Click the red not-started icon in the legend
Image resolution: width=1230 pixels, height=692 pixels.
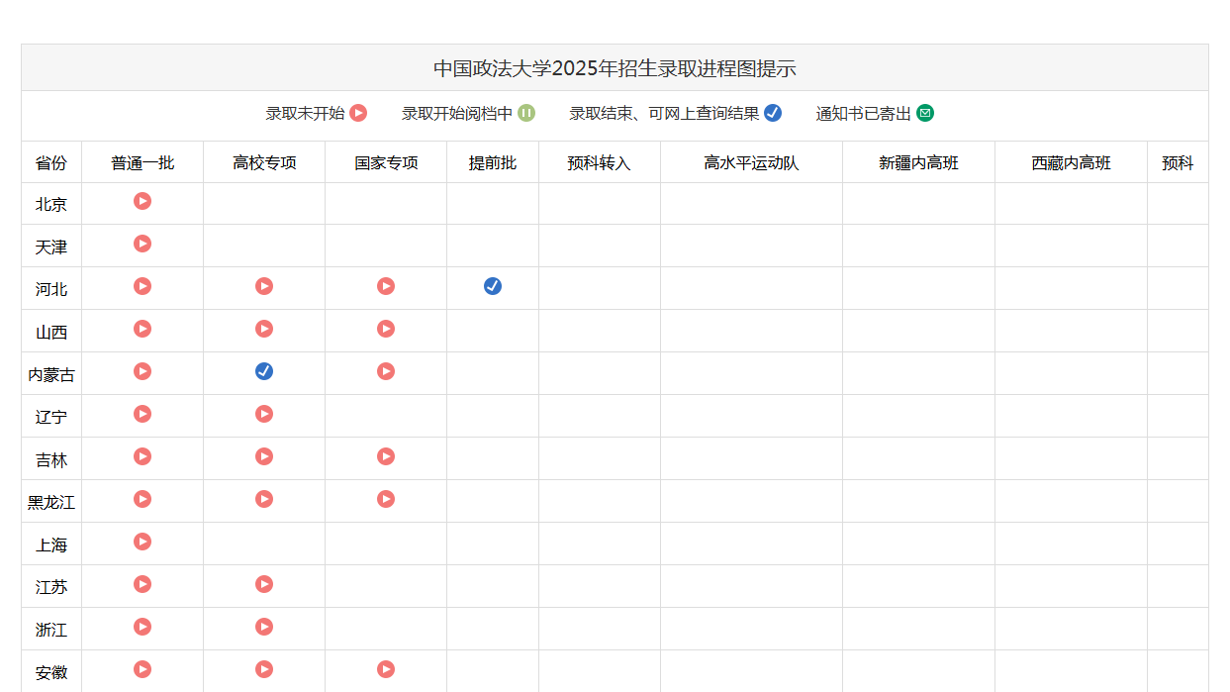point(358,113)
